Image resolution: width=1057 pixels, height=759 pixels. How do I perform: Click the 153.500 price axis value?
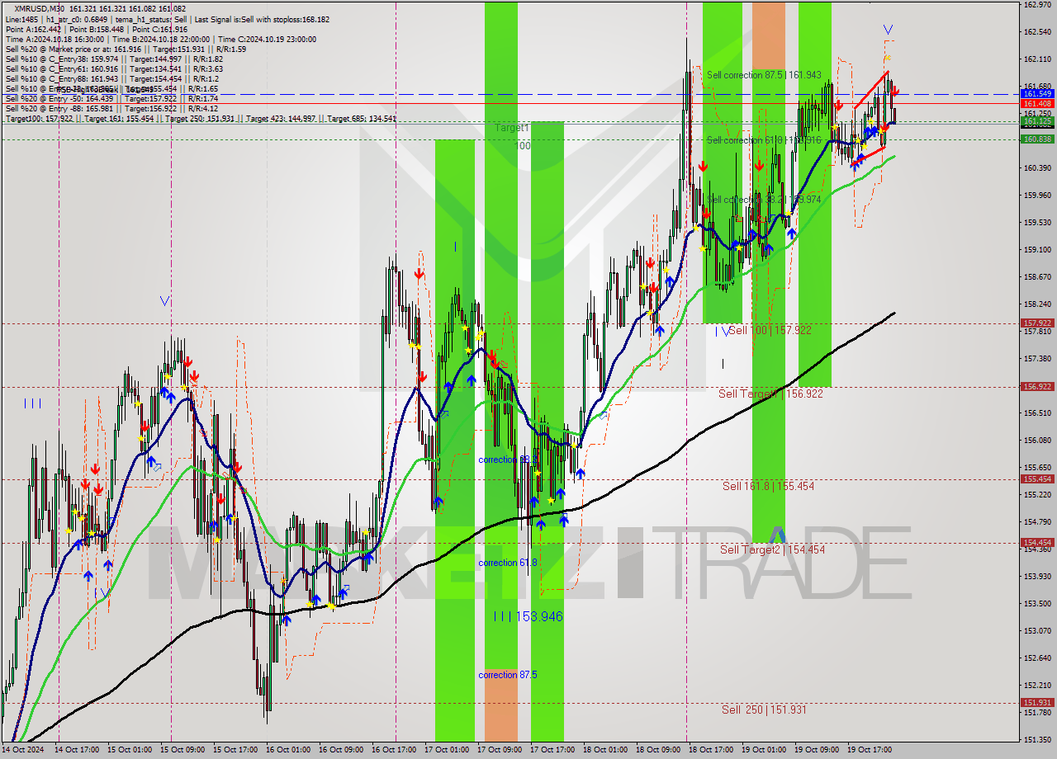(1037, 603)
